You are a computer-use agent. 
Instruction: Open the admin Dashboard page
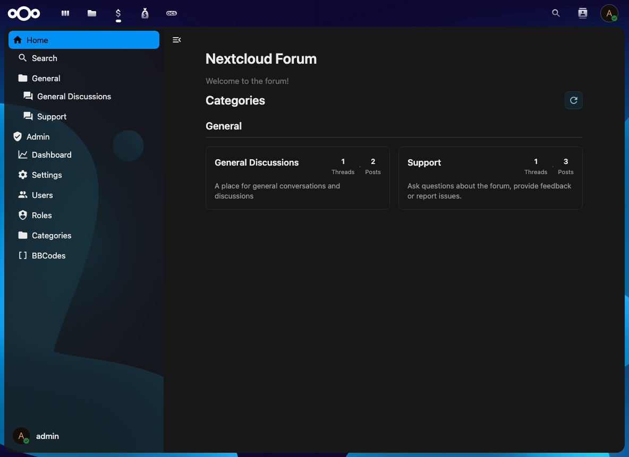pyautogui.click(x=52, y=155)
